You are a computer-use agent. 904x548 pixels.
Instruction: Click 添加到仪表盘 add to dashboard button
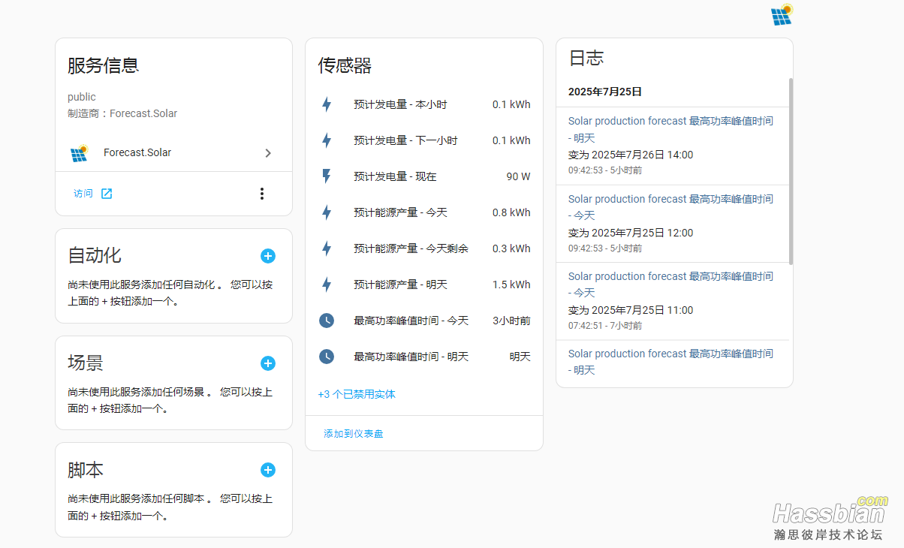click(x=354, y=434)
